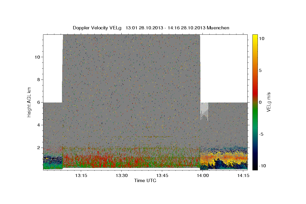Click the '14:15' time axis label
Viewport: 306px width, 204px height.
point(243,176)
